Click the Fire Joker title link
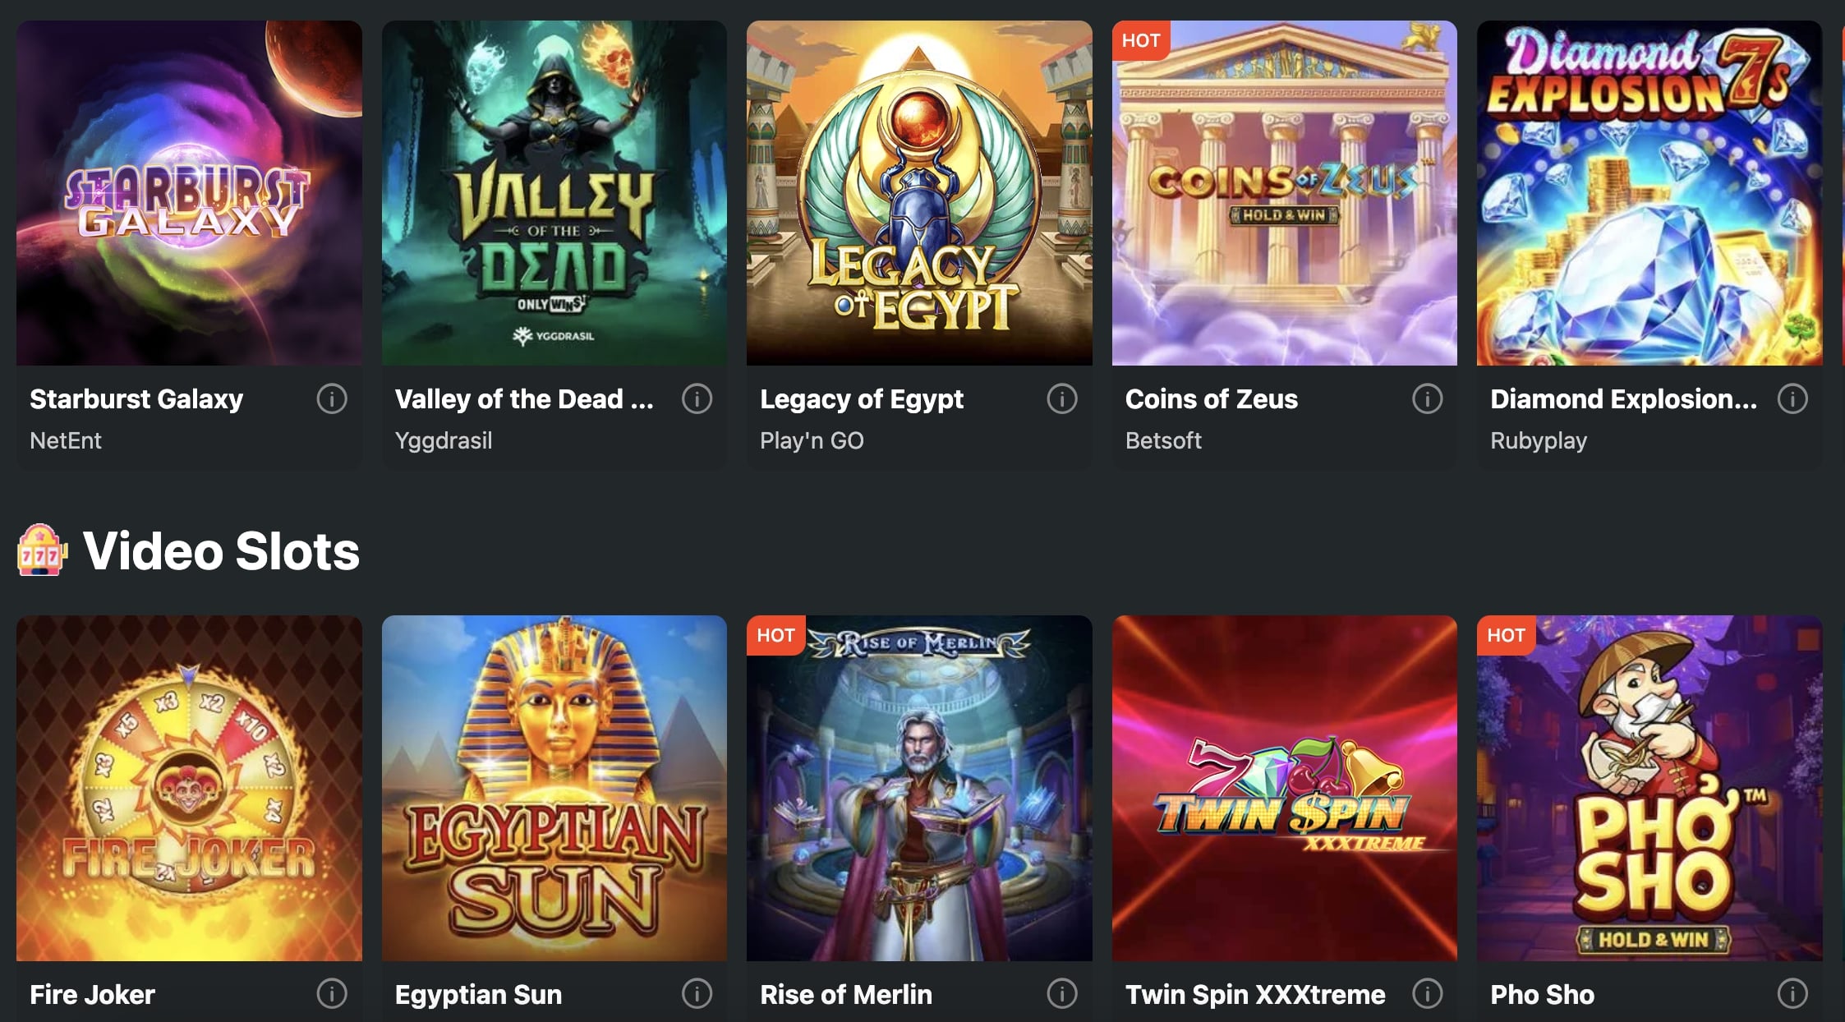Screen dimensions: 1845x1022 click(x=92, y=994)
